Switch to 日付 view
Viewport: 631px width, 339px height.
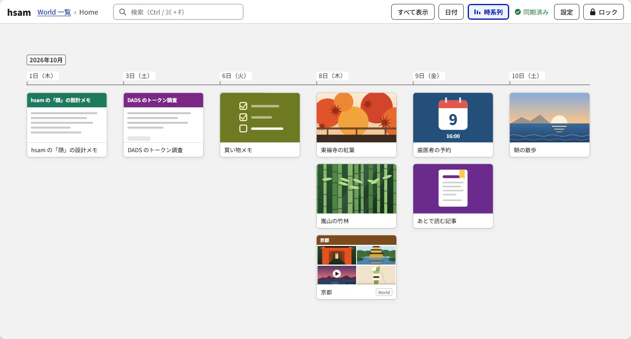click(451, 12)
